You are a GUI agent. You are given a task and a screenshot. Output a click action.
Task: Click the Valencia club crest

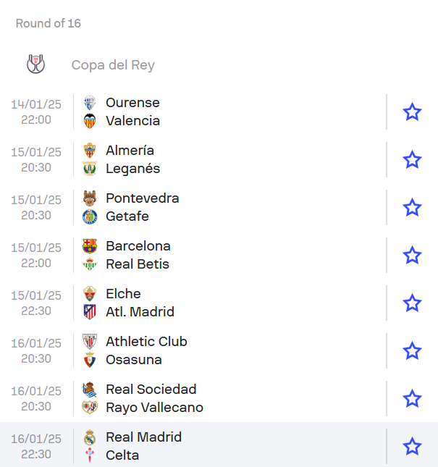(90, 121)
